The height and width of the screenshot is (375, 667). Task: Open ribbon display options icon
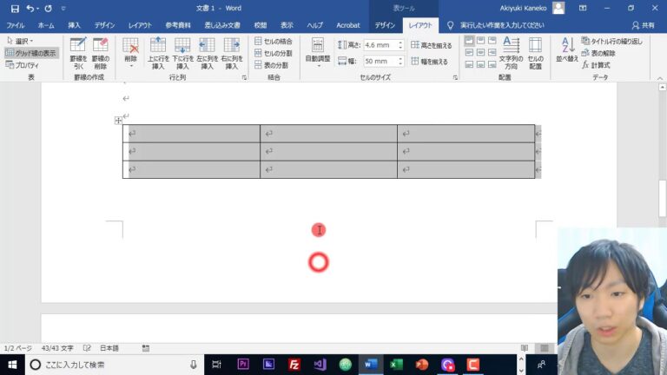[583, 8]
